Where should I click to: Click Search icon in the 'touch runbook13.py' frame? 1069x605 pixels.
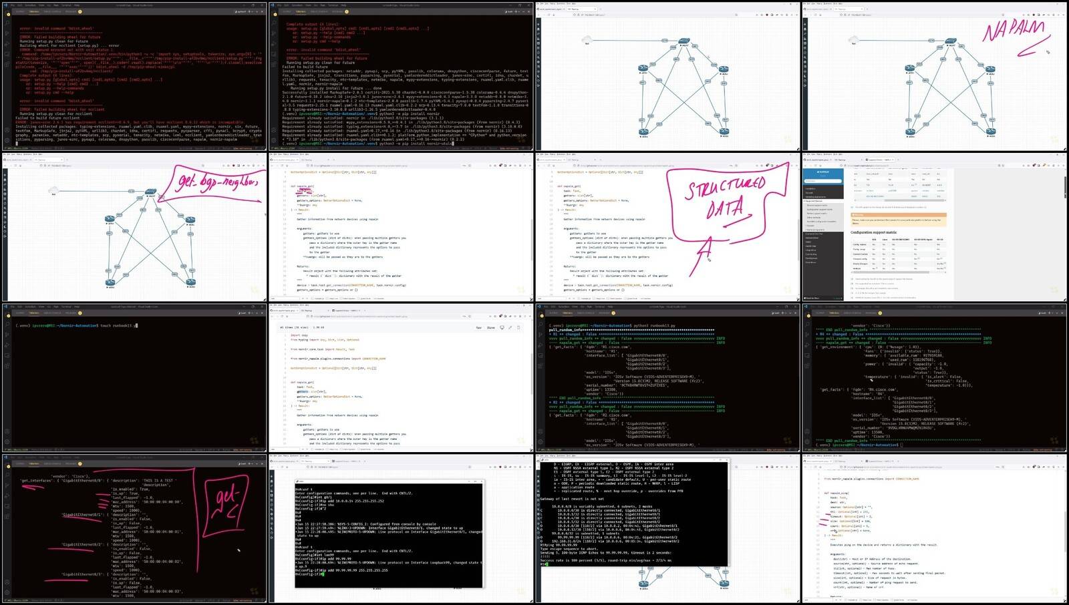[x=7, y=325]
